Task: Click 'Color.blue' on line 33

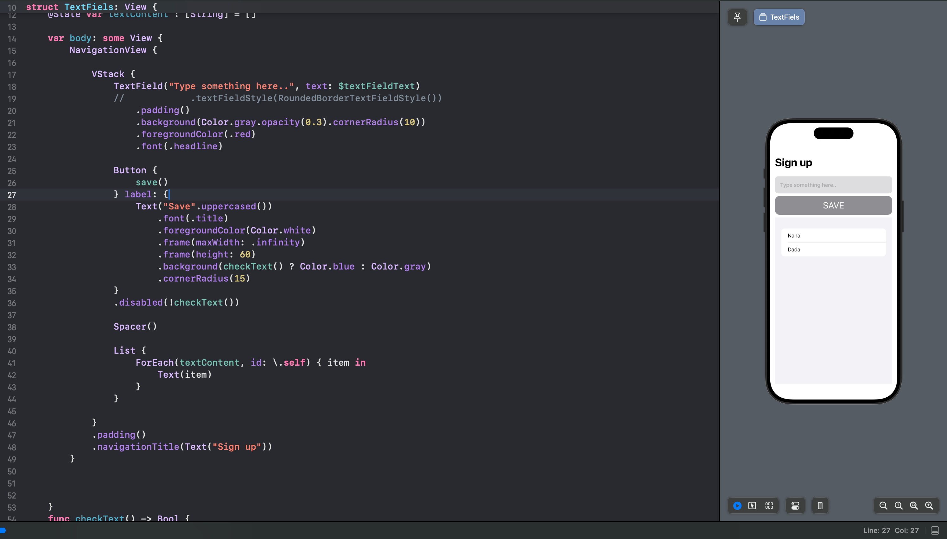Action: [327, 267]
